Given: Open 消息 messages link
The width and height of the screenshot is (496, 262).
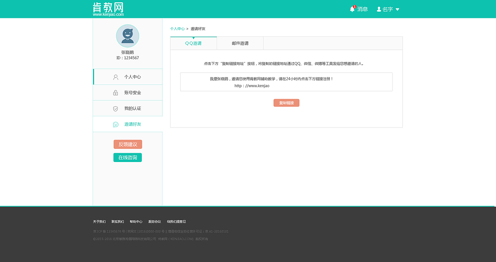Looking at the screenshot, I should (x=362, y=9).
